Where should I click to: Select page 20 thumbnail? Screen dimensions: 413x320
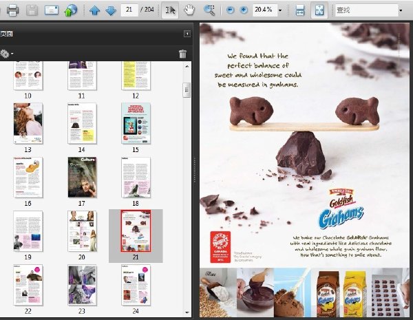pyautogui.click(x=82, y=231)
